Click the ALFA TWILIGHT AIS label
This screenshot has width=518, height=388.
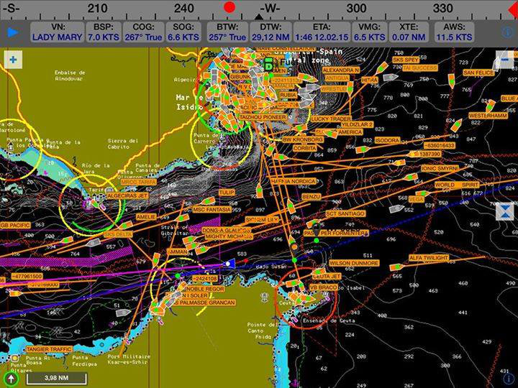tap(429, 258)
